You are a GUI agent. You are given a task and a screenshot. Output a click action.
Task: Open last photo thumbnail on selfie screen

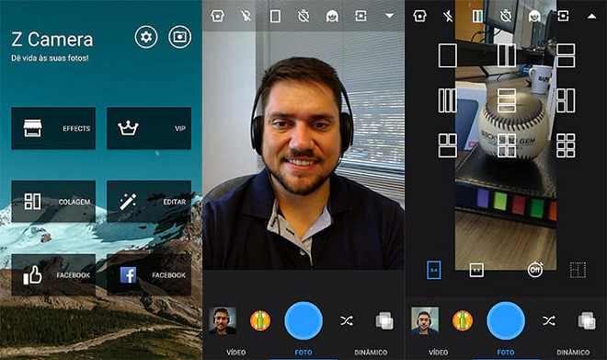[223, 320]
